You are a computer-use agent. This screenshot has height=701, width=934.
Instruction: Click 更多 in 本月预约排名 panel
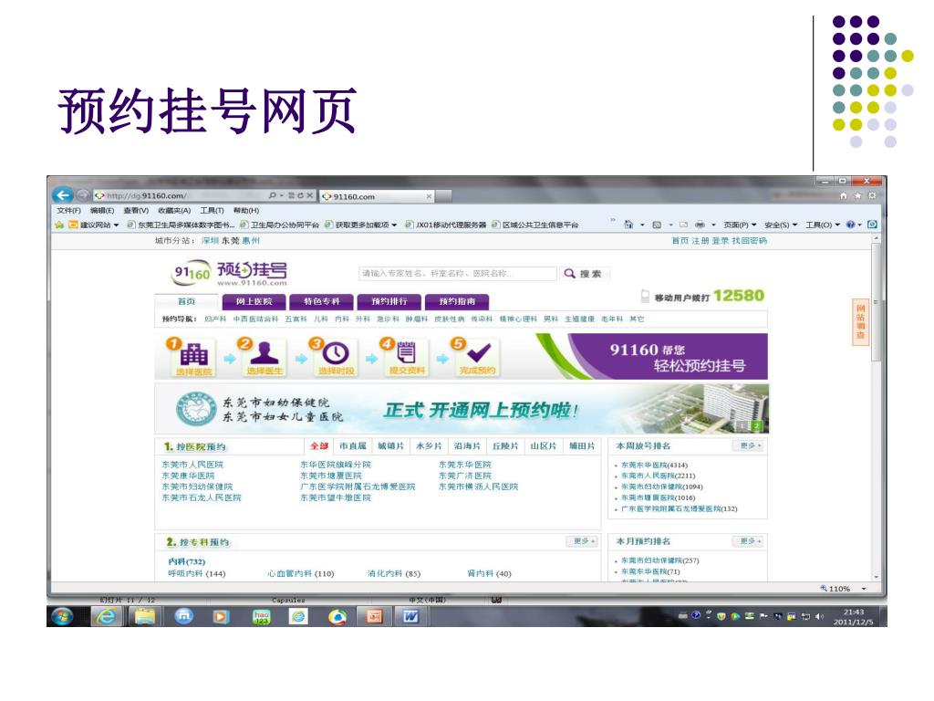tap(748, 541)
